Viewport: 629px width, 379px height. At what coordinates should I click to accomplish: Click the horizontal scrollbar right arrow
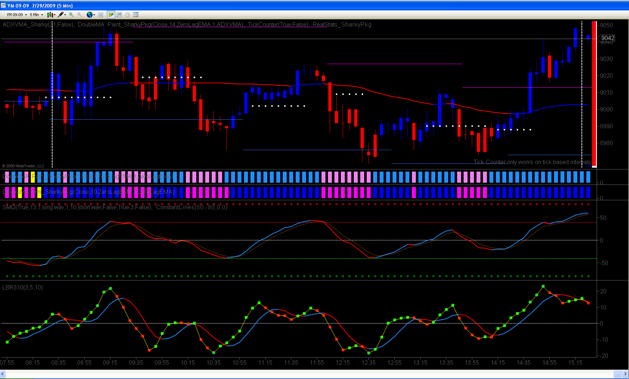click(626, 374)
